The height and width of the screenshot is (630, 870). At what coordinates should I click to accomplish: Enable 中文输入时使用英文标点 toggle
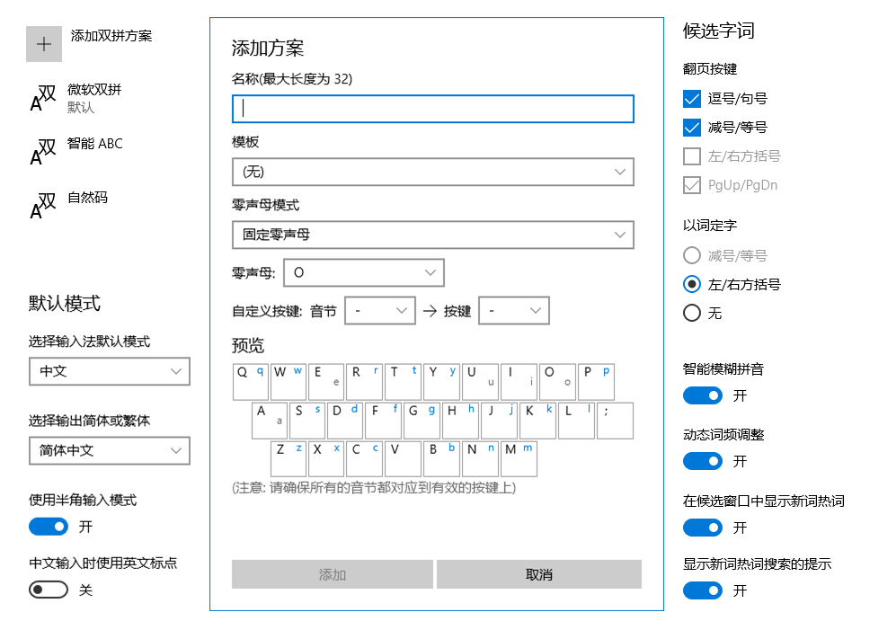46,590
